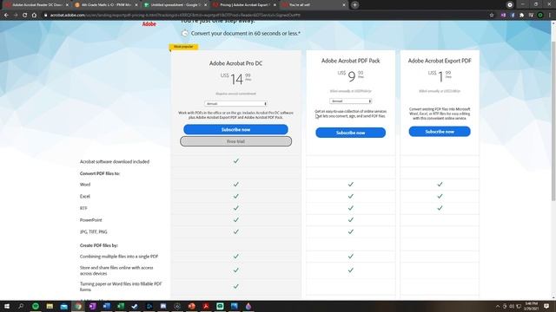Screen dimensions: 556x312
Task: Open the Chrome profile avatar
Action: (x=540, y=16)
